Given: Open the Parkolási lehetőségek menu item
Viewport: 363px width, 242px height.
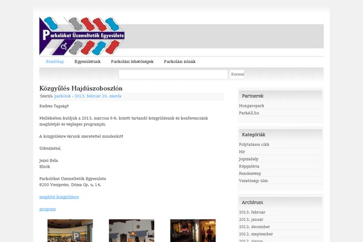Looking at the screenshot, I should (132, 62).
